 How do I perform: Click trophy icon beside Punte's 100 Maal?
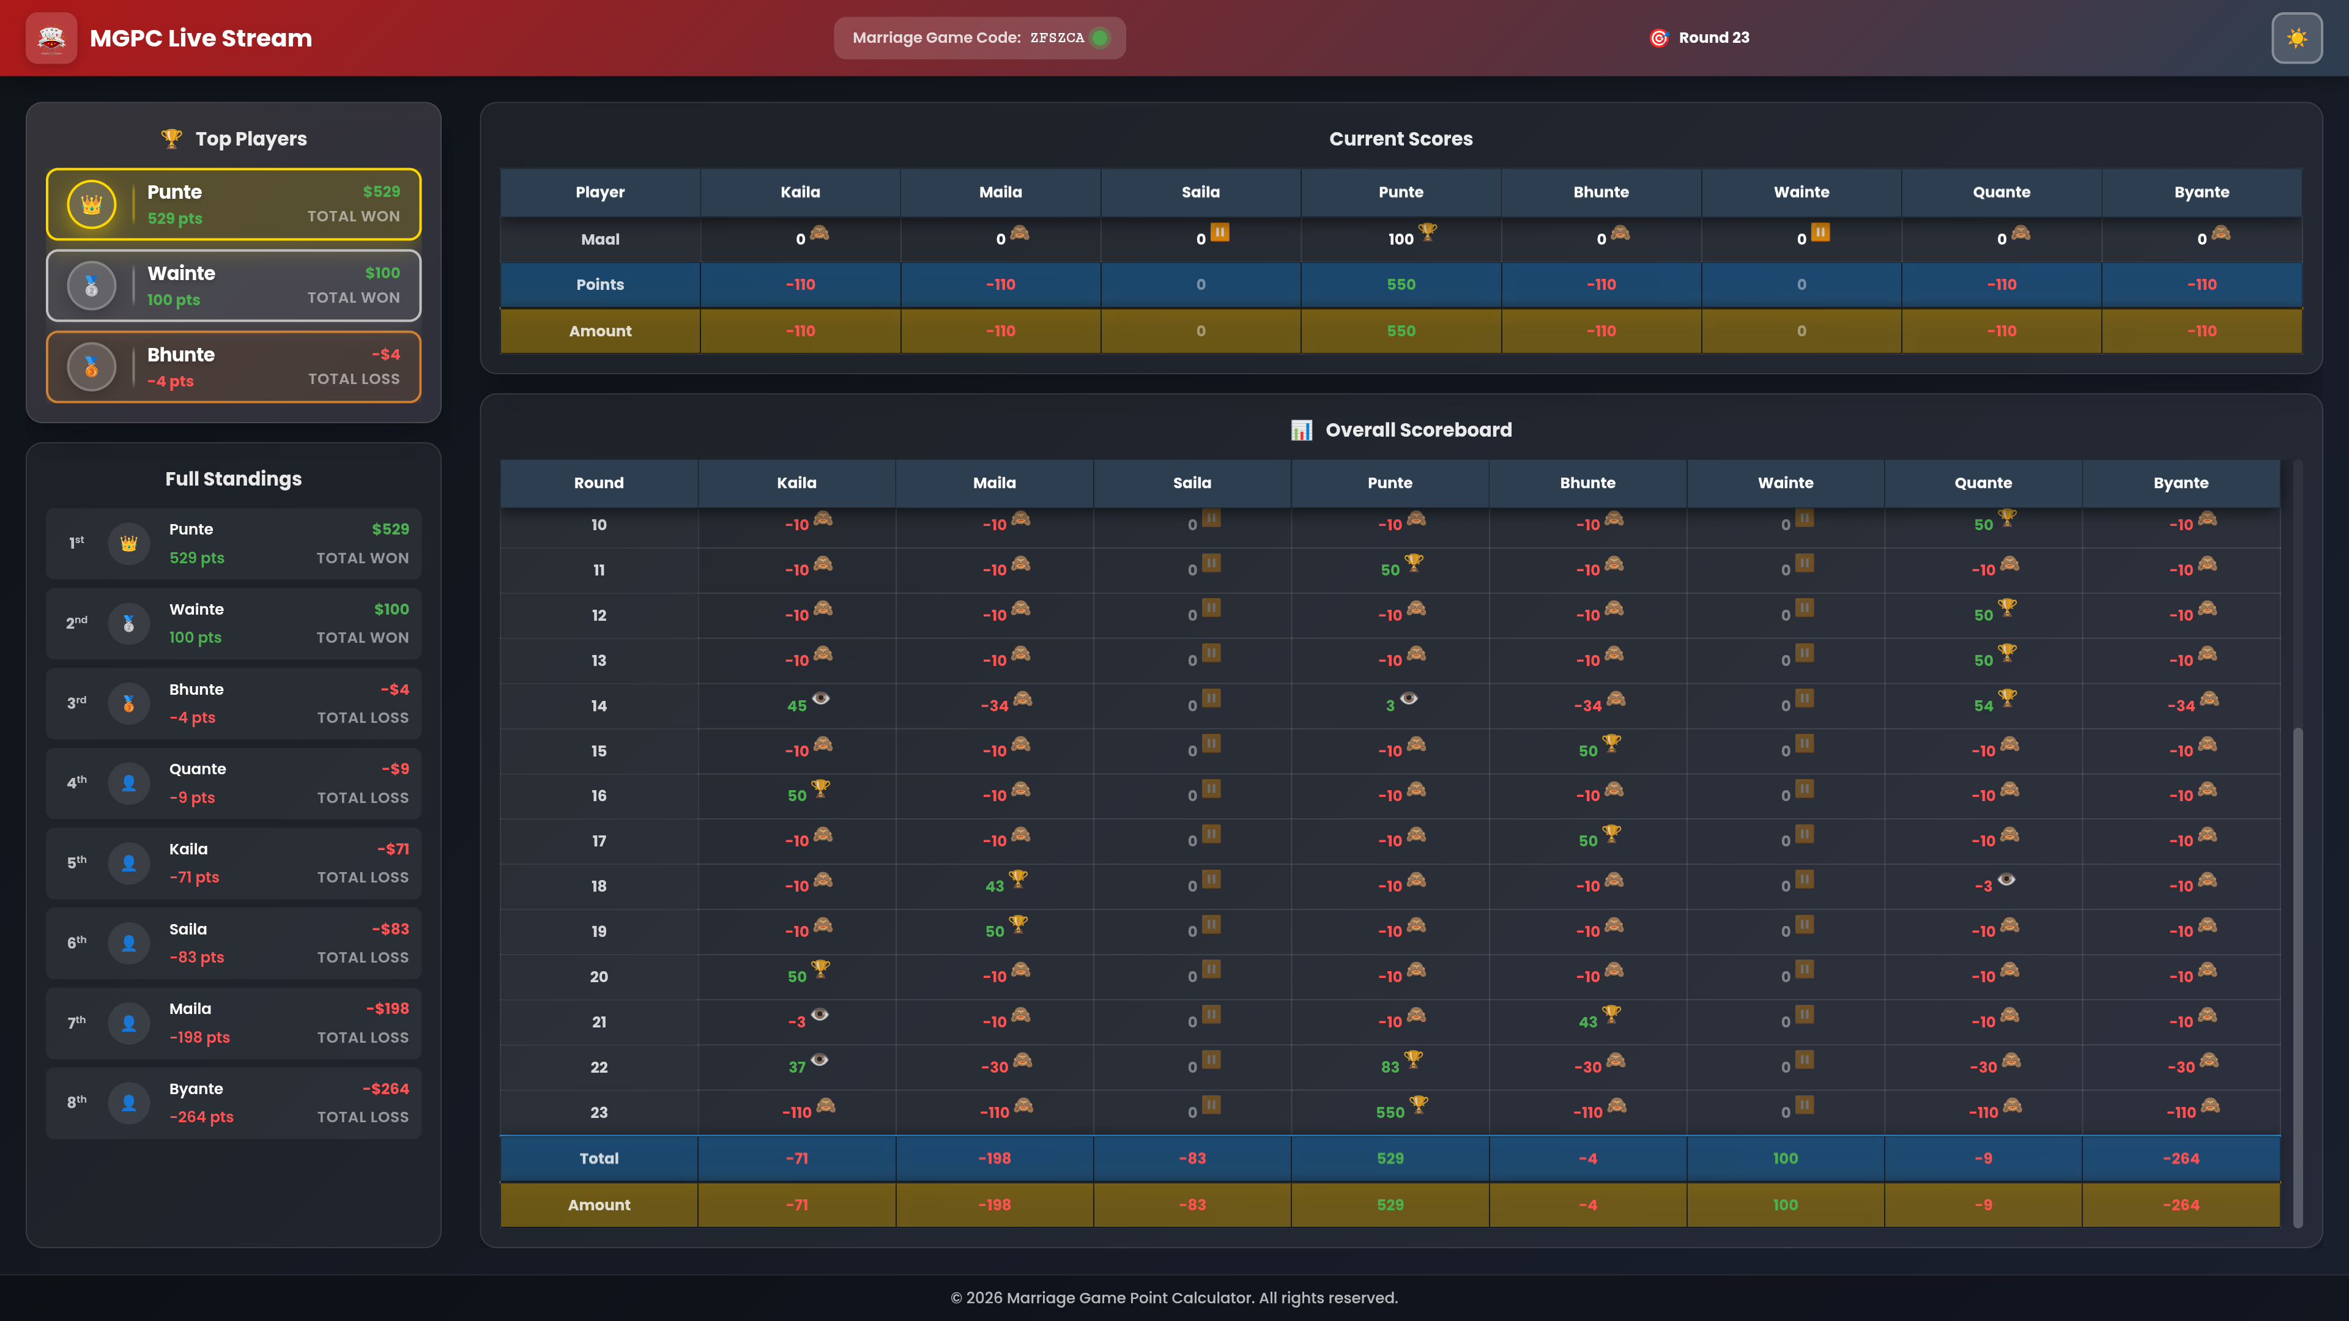pos(1428,232)
